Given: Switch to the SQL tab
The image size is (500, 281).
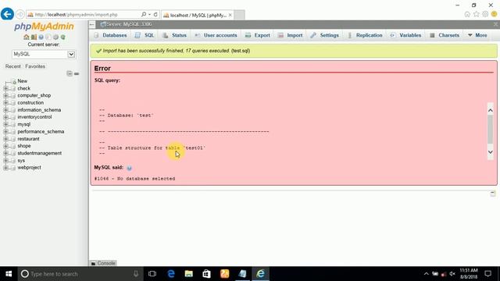Looking at the screenshot, I should pos(145,35).
